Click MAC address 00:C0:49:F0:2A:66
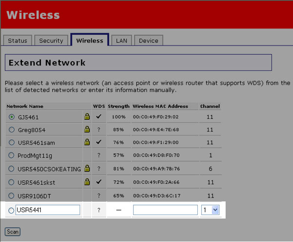Image resolution: width=293 pixels, height=242 pixels. pos(156,182)
